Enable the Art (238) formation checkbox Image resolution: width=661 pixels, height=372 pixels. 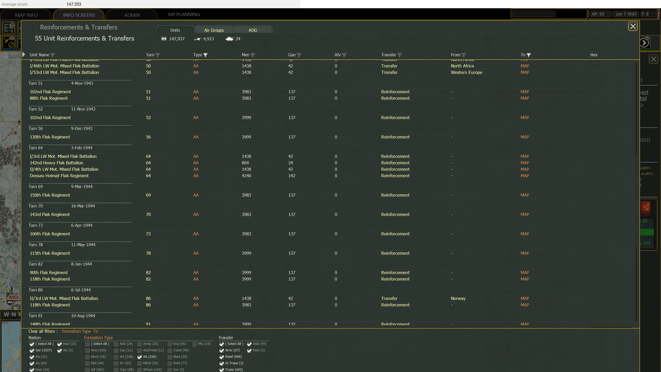tap(116, 357)
